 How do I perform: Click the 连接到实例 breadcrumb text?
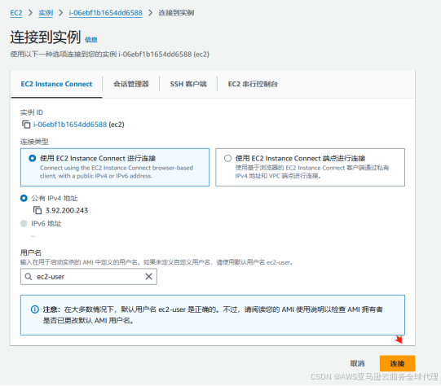[176, 13]
